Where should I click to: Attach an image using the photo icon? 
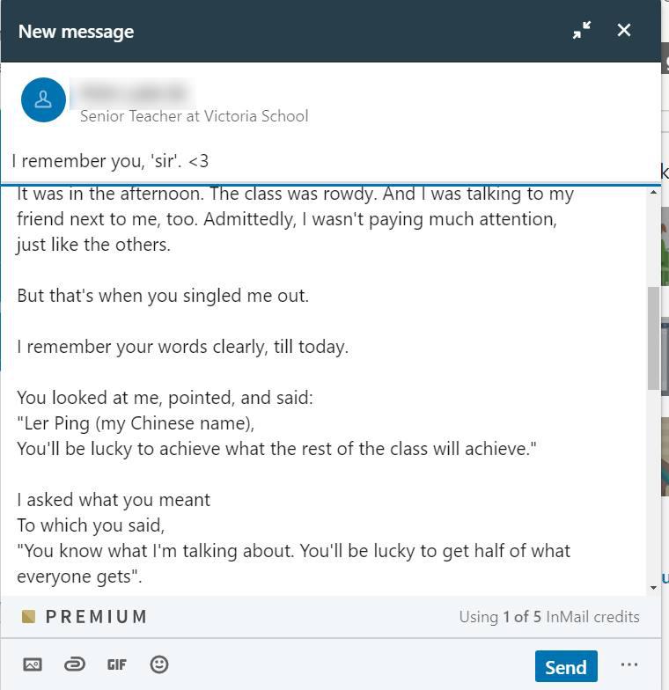[32, 664]
